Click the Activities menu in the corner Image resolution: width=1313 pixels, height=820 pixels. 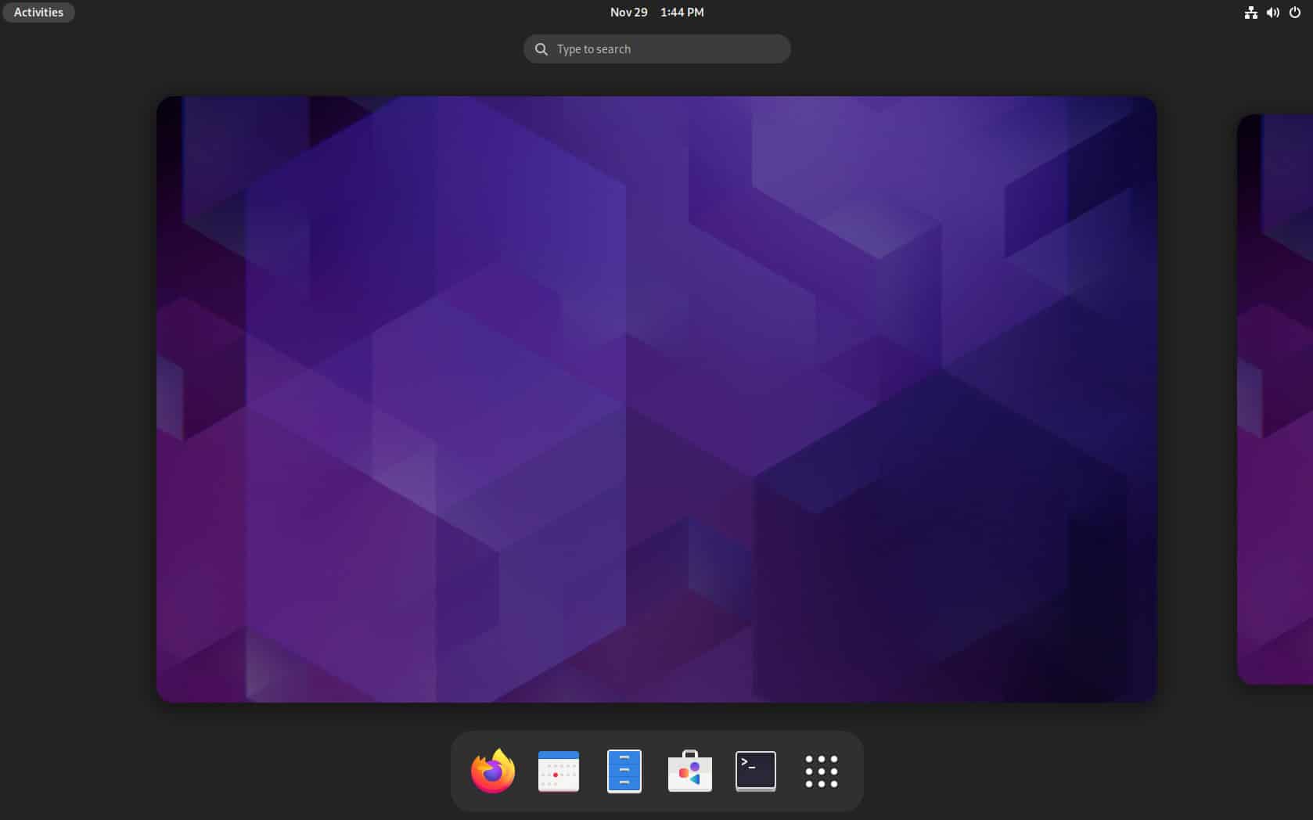(38, 12)
